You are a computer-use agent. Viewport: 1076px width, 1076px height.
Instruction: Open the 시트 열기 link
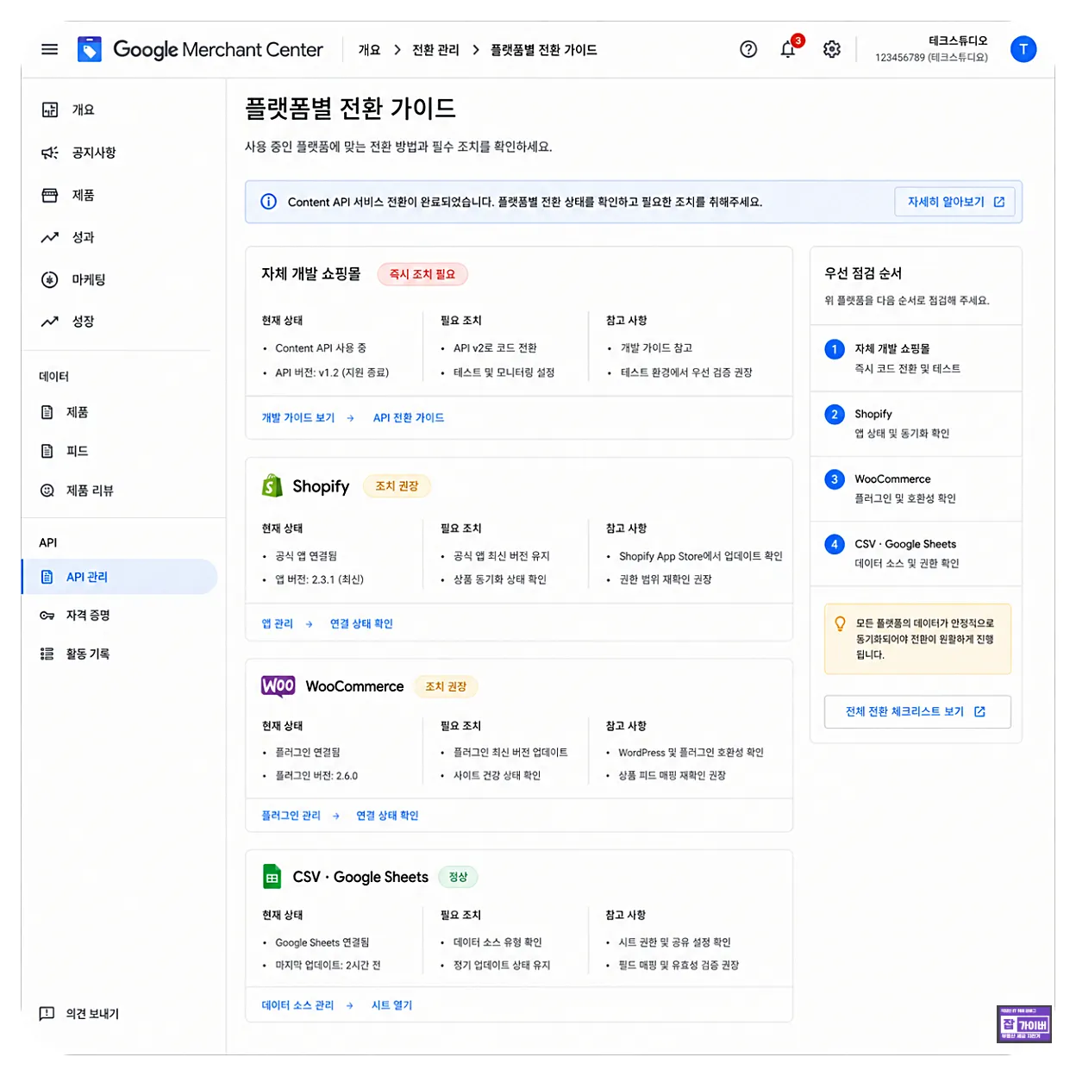pyautogui.click(x=391, y=1005)
